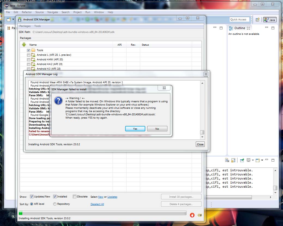
Task: Uncheck the Tools package checkbox
Action: 29,50
